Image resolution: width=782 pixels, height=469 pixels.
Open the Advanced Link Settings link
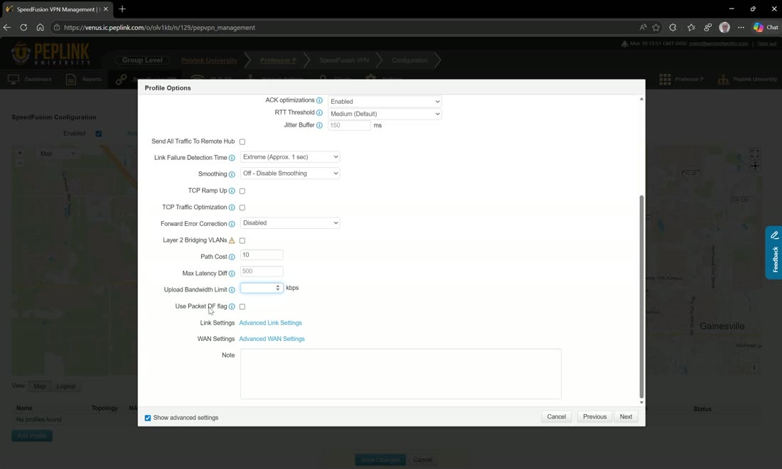270,323
